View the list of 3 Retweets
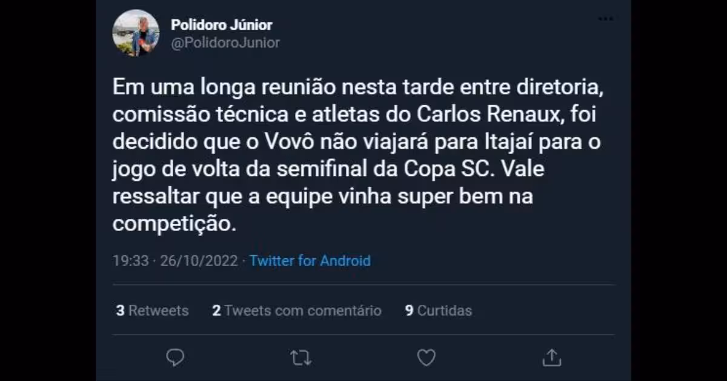Screen dimensions: 727x381 coord(152,311)
